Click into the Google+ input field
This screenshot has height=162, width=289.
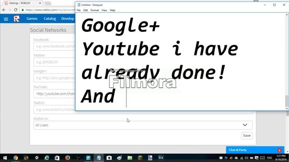54,78
